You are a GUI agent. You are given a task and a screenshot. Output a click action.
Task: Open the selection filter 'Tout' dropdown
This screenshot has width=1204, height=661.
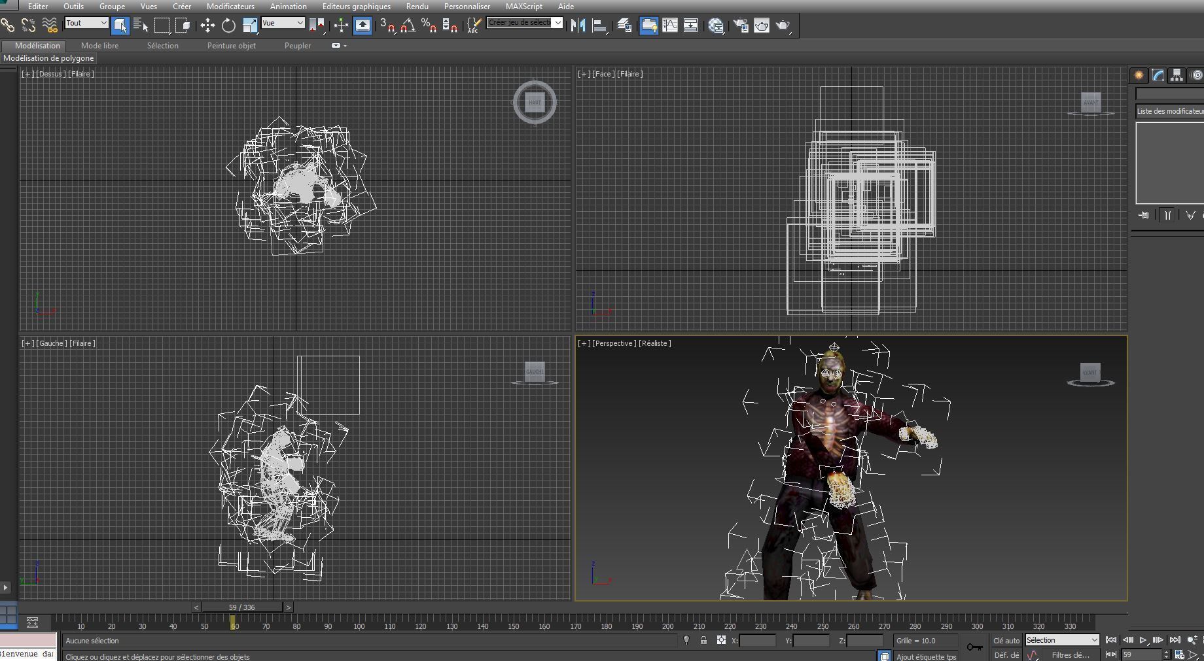click(86, 23)
